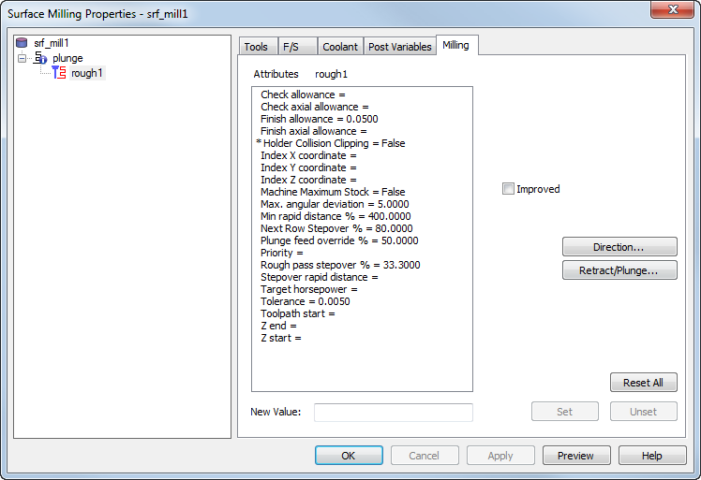Click the Preview button
The width and height of the screenshot is (701, 480).
coord(576,456)
